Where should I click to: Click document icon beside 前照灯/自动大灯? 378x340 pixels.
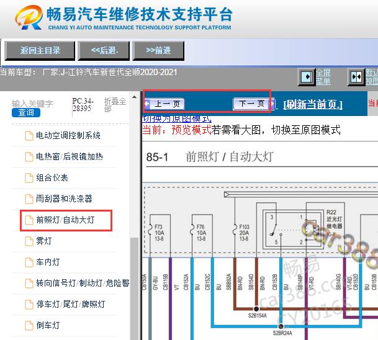(x=29, y=220)
